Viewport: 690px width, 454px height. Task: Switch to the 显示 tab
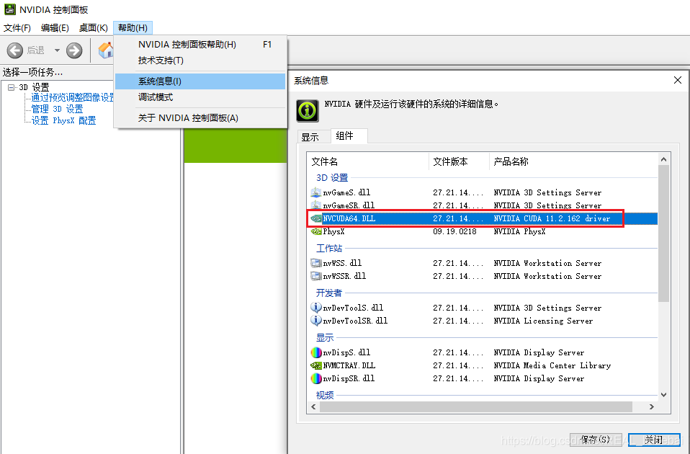click(314, 137)
